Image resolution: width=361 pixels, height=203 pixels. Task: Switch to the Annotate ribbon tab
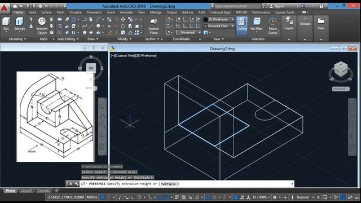point(126,12)
